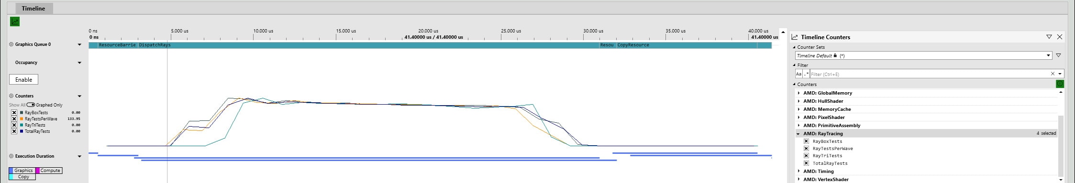
Task: Click the 133.95 RayTestsPerWave value
Action: (74, 119)
